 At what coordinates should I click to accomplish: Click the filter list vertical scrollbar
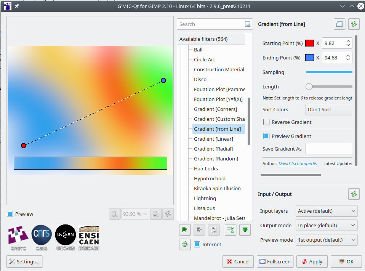(x=249, y=121)
